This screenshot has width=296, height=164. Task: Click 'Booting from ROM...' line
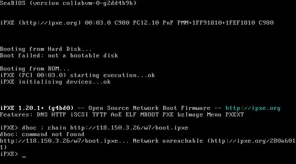point(35,68)
